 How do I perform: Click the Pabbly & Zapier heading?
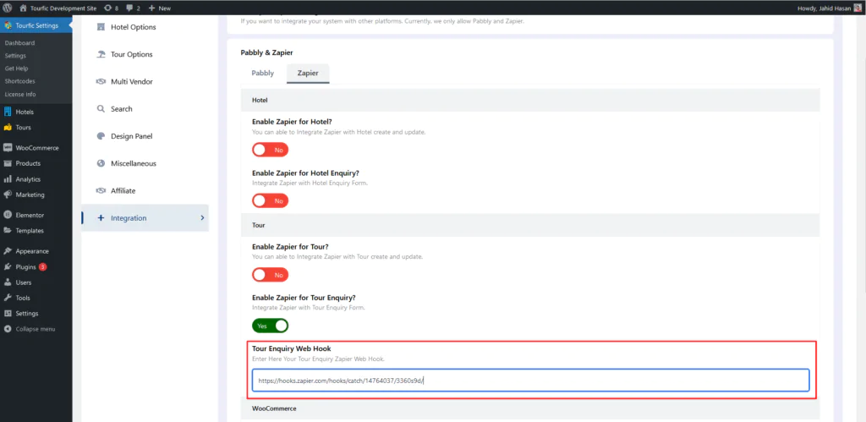click(266, 52)
